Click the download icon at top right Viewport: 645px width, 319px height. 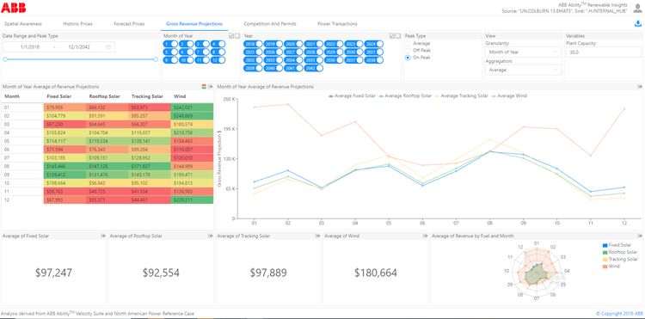click(638, 24)
